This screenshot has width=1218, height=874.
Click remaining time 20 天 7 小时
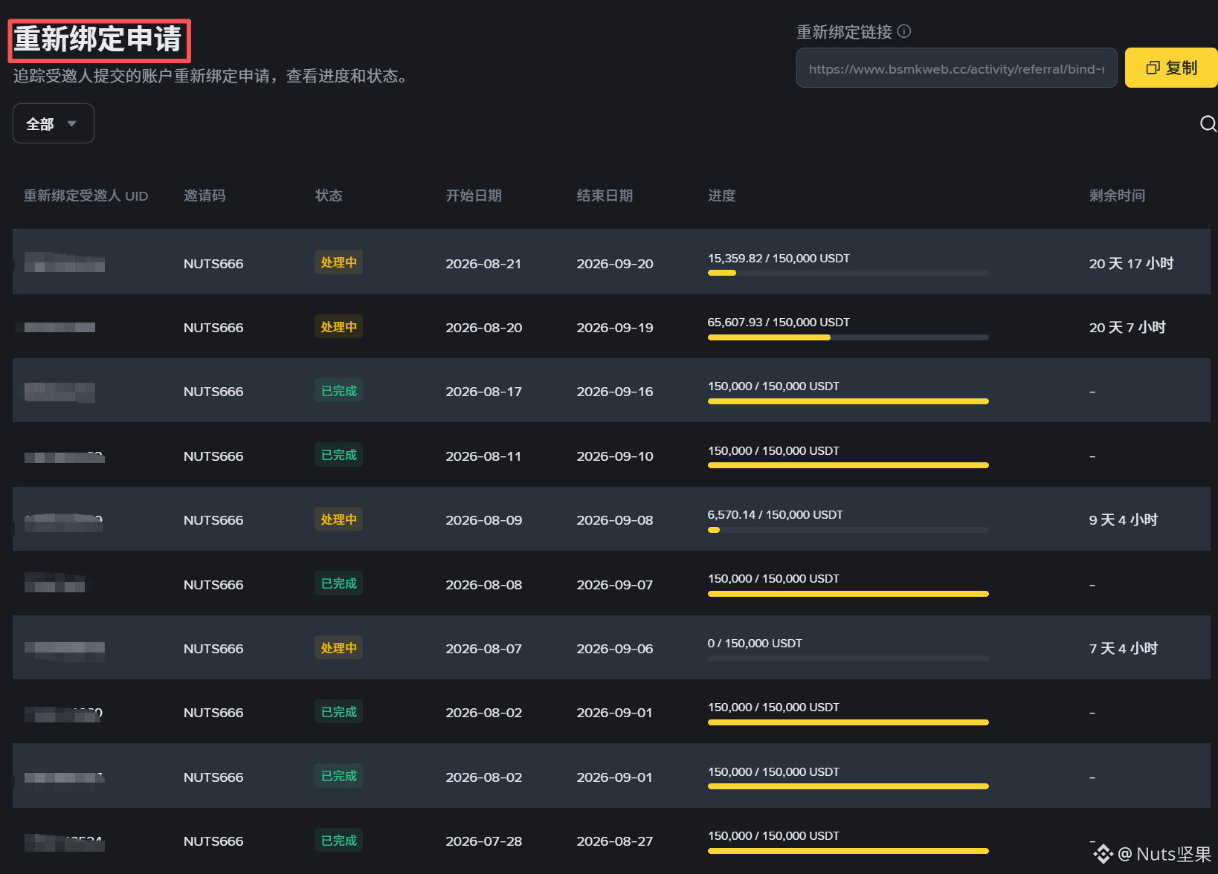click(1127, 327)
